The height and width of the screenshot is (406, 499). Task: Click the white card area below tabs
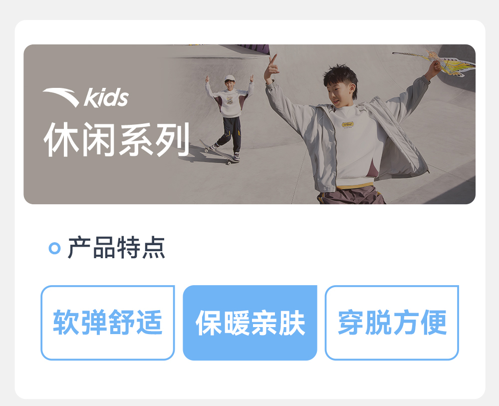tap(250, 379)
